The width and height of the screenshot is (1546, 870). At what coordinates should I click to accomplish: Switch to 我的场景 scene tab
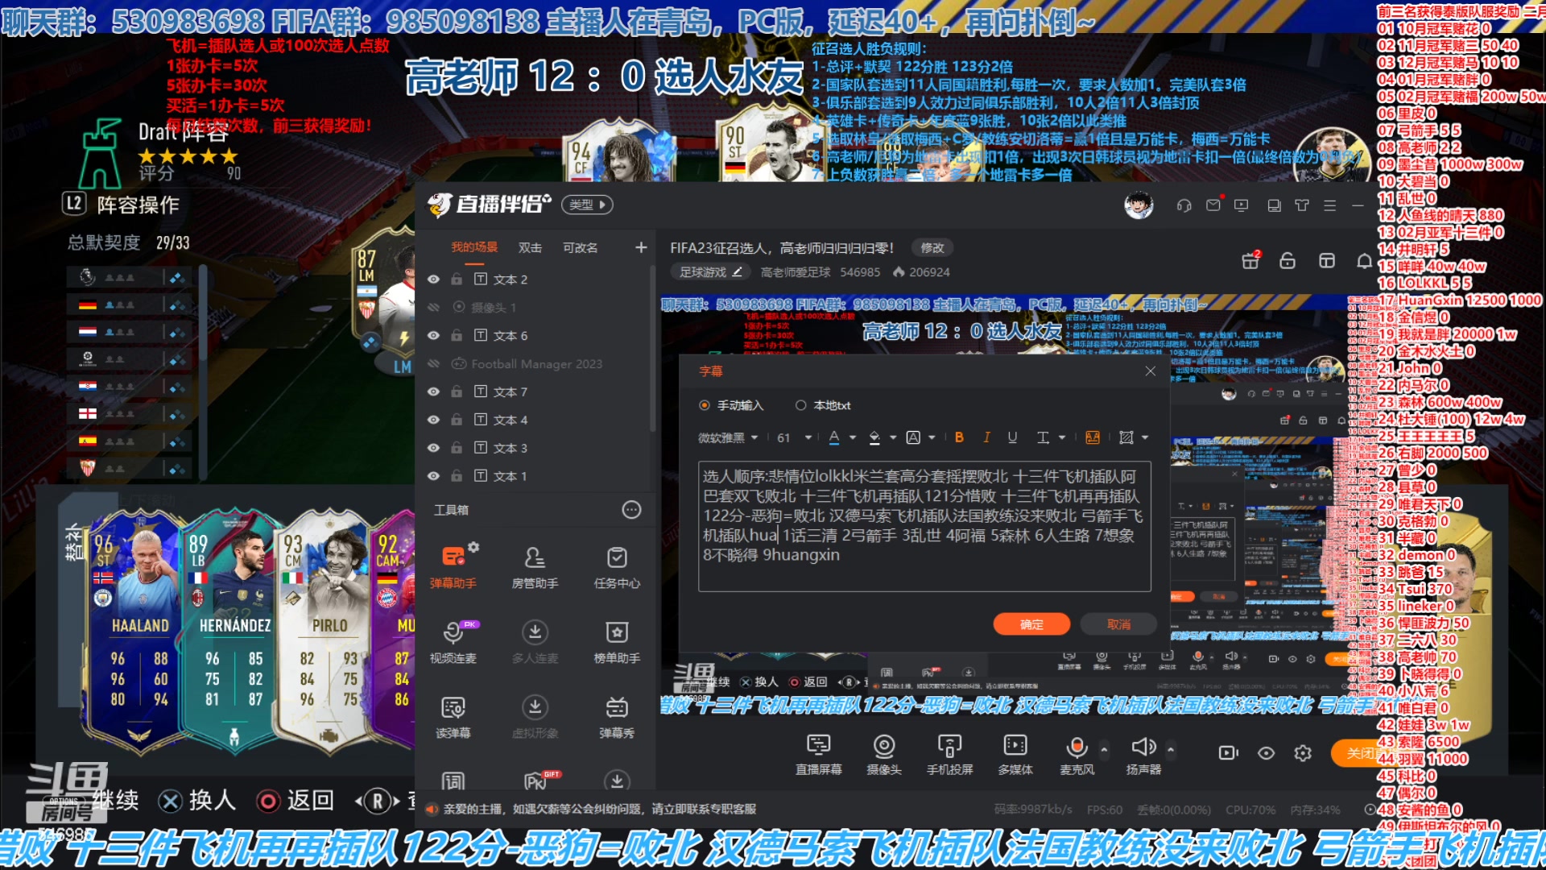click(x=474, y=247)
